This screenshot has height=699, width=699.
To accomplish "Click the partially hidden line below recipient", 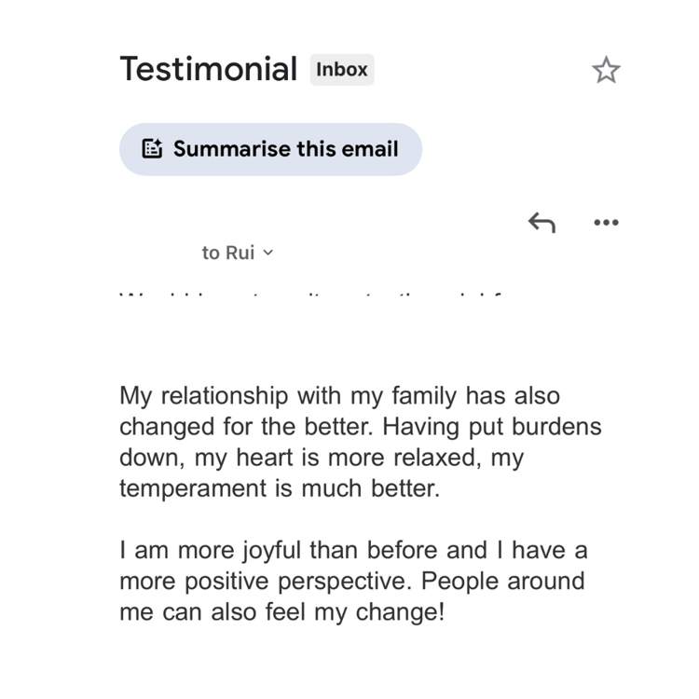I will [312, 296].
